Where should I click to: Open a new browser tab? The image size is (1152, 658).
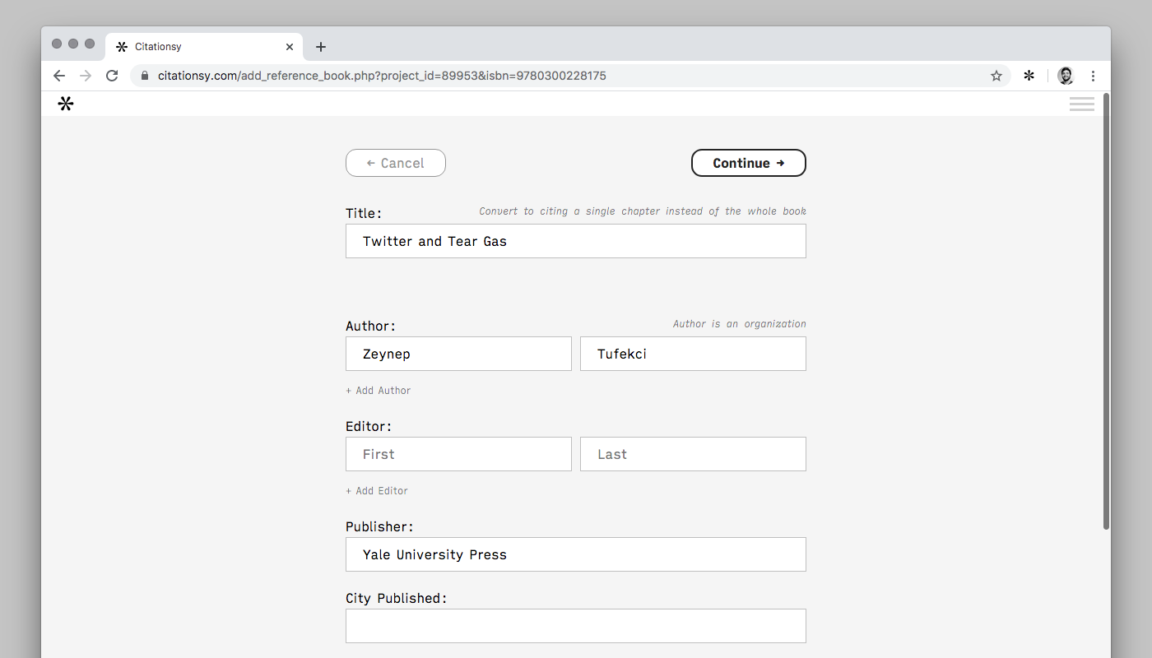tap(321, 47)
